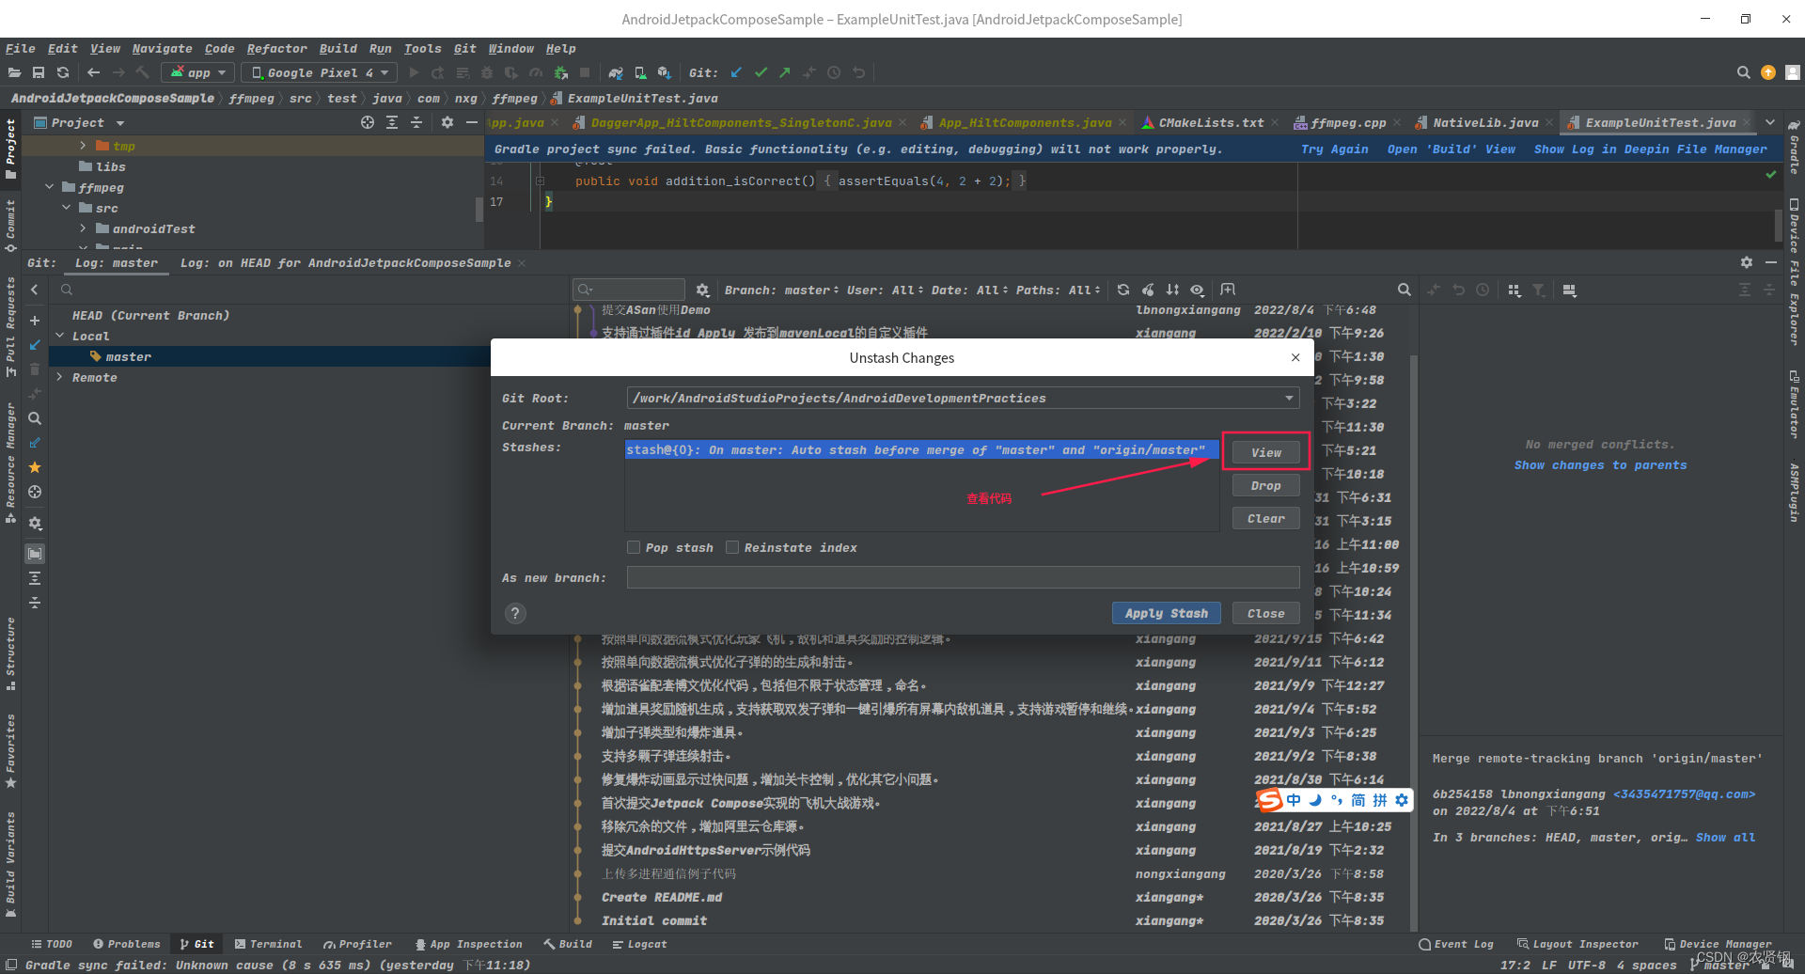Open the Terminal tool window tab
The height and width of the screenshot is (974, 1805).
tap(268, 944)
